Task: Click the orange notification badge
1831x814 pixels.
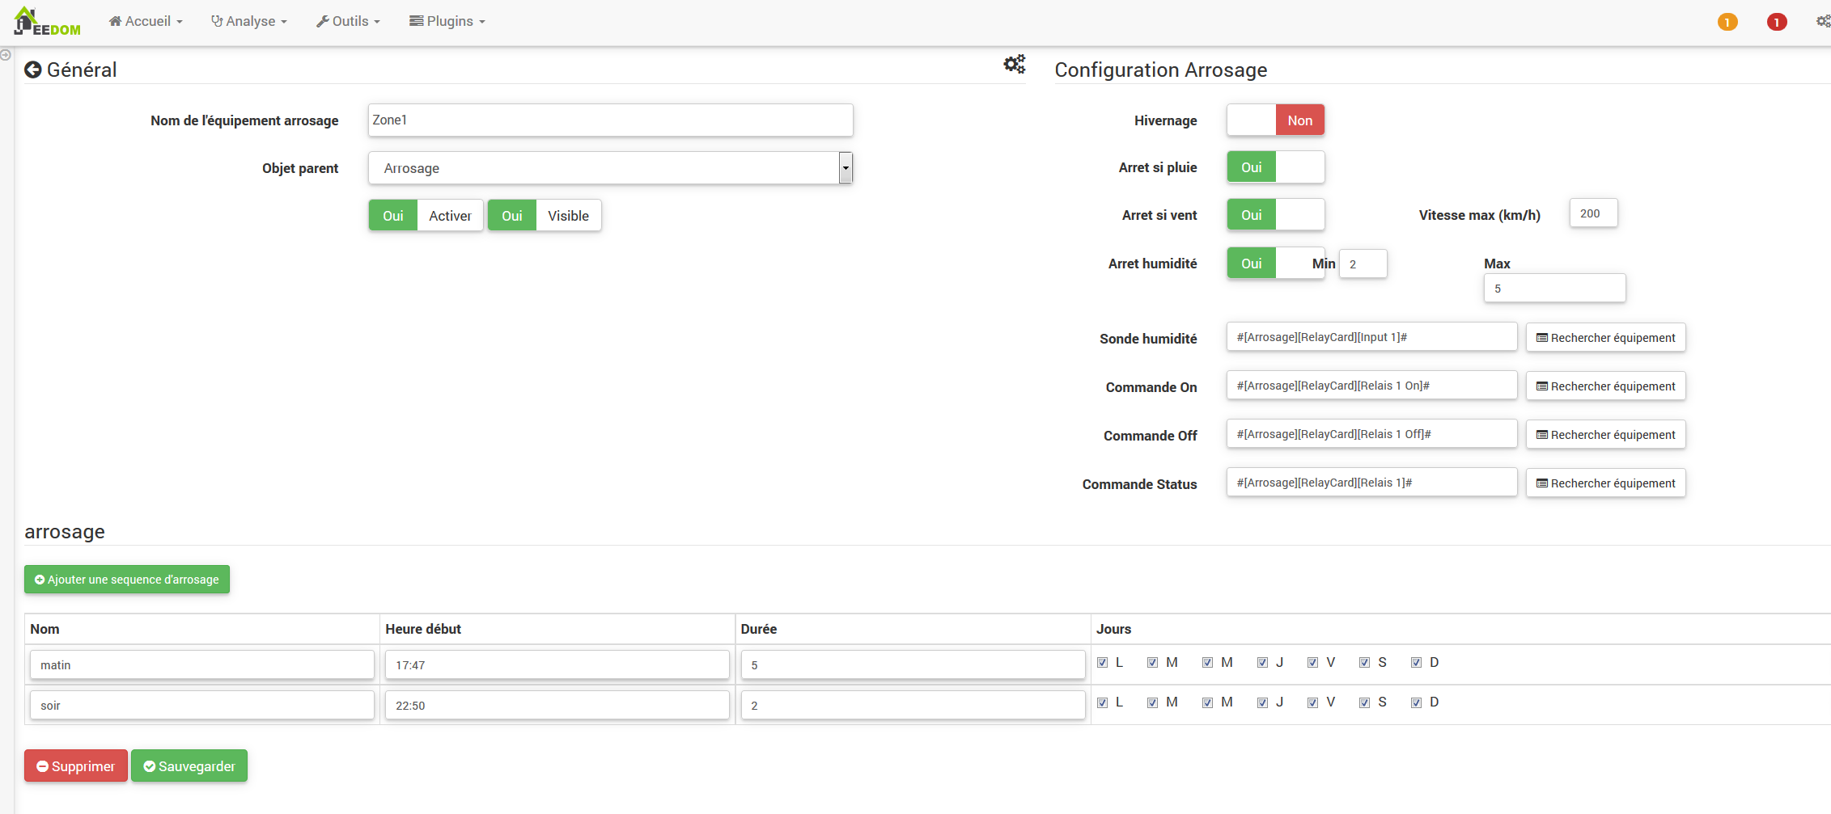Action: pyautogui.click(x=1727, y=22)
